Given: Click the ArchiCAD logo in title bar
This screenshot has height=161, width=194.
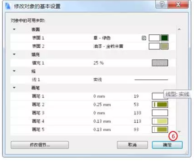Looking at the screenshot, I should click(x=8, y=6).
